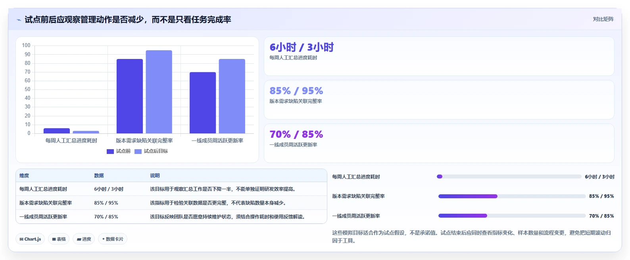Click the 70% / 85% value beside progress bar
Screen dimensions: 630x260
click(x=601, y=216)
